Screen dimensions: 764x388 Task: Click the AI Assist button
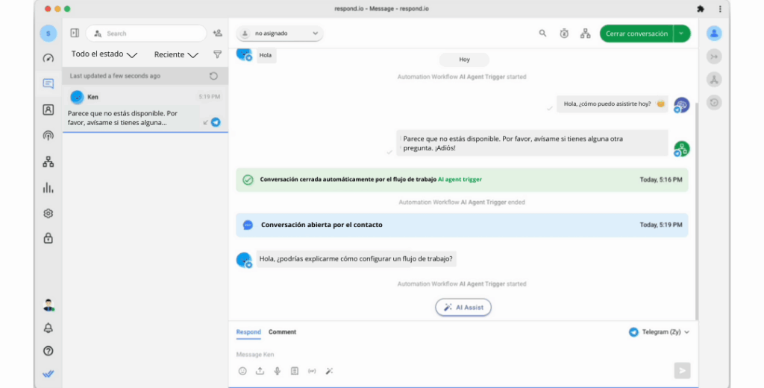pos(463,308)
